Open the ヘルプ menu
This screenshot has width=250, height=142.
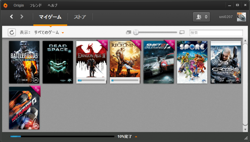click(52, 5)
